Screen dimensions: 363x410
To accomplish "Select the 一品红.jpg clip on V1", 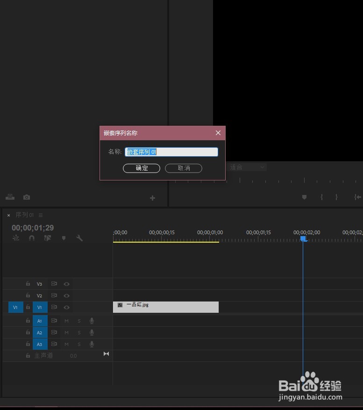I will 166,307.
